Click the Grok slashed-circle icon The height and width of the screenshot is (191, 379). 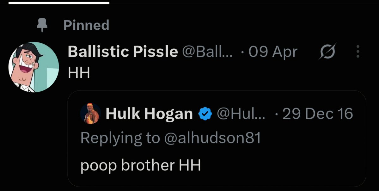click(327, 51)
